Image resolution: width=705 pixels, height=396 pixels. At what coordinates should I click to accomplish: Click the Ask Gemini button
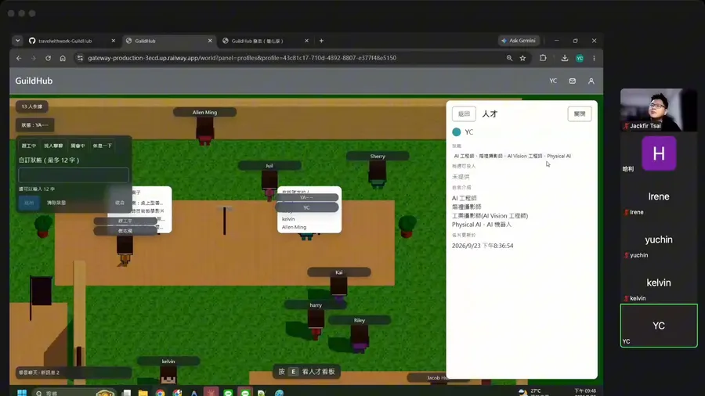(519, 41)
